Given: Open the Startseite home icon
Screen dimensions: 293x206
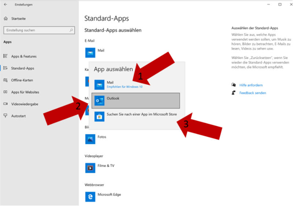Looking at the screenshot, I should 6,18.
